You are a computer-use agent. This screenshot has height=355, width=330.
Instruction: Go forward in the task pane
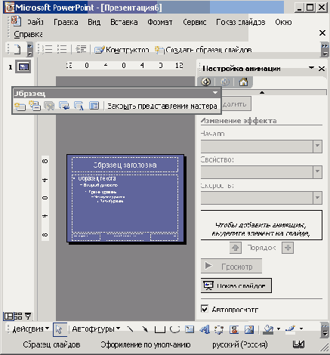225,82
